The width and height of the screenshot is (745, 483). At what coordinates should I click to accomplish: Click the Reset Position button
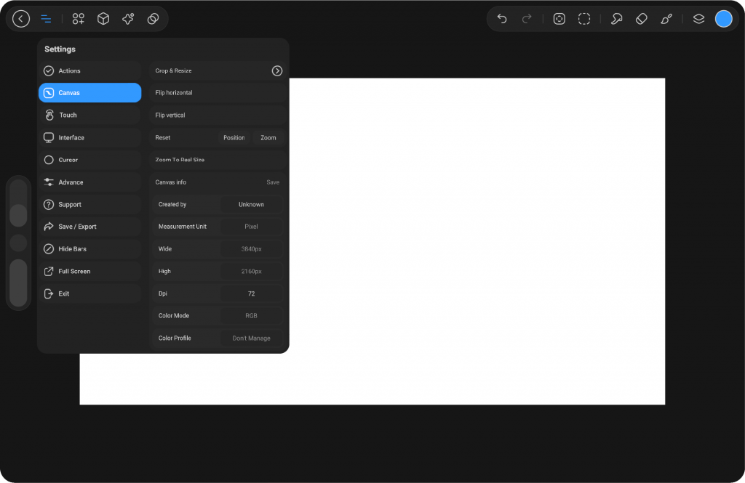[234, 137]
